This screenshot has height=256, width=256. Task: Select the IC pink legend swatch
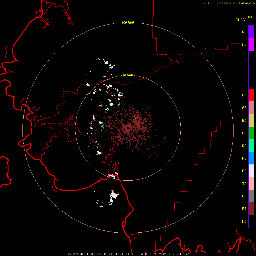[x=251, y=183]
